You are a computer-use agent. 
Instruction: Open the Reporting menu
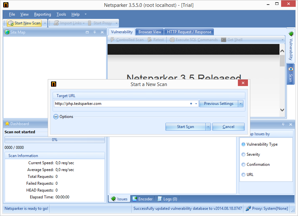click(x=43, y=14)
